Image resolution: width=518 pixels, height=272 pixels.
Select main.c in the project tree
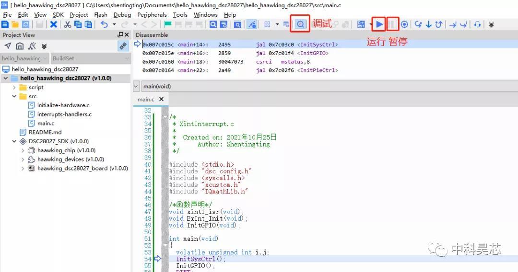pos(46,123)
